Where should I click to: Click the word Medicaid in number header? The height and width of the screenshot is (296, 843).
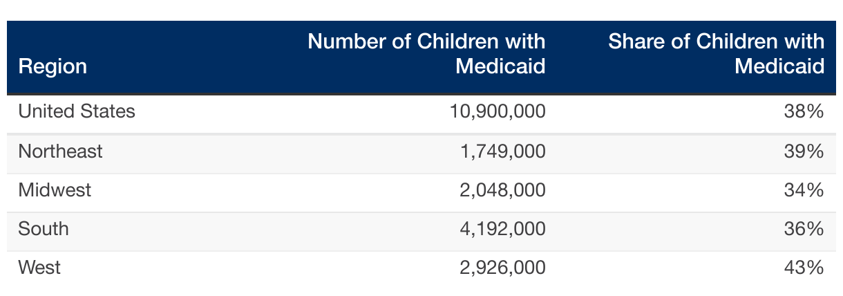500,66
